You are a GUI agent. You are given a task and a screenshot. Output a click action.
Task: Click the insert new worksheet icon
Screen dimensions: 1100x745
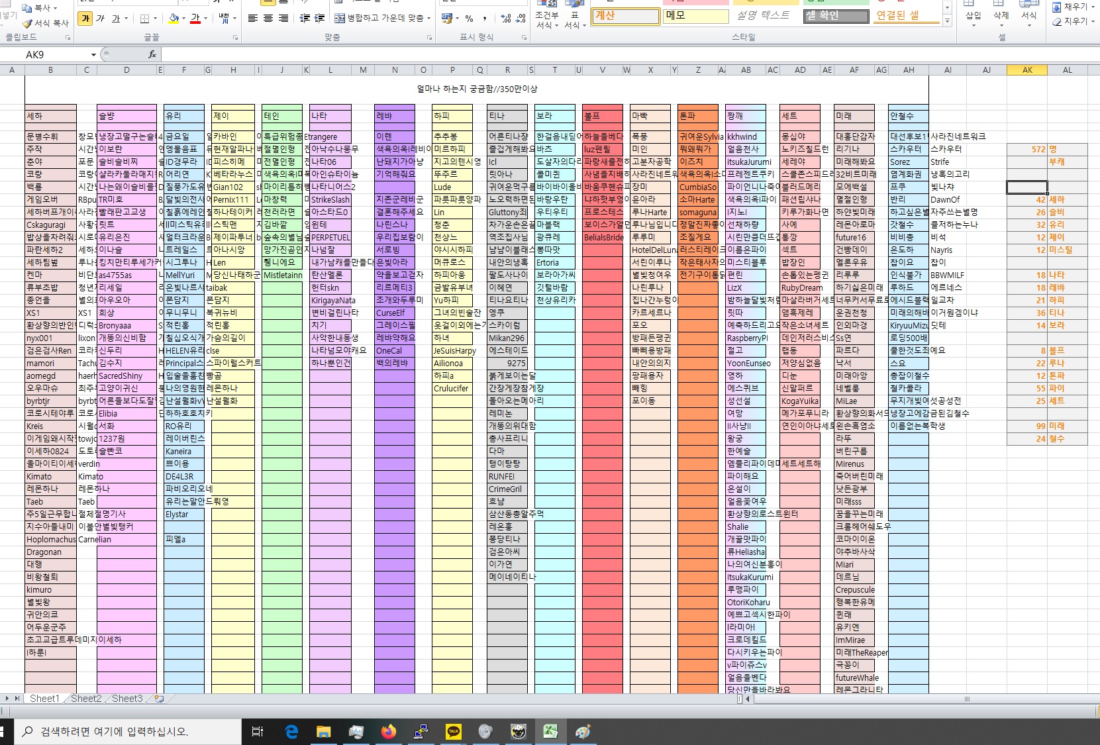pyautogui.click(x=158, y=699)
